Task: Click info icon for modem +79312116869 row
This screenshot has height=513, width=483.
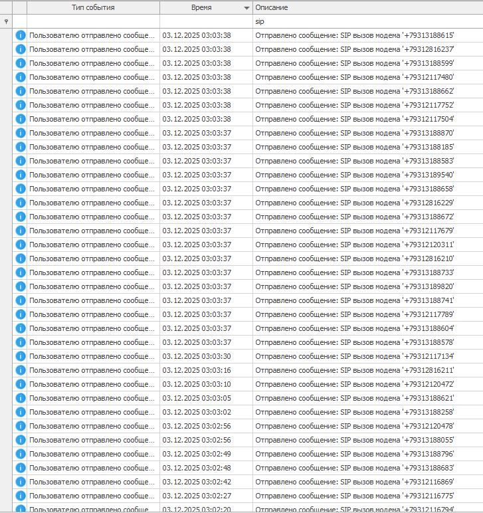Action: [20, 482]
